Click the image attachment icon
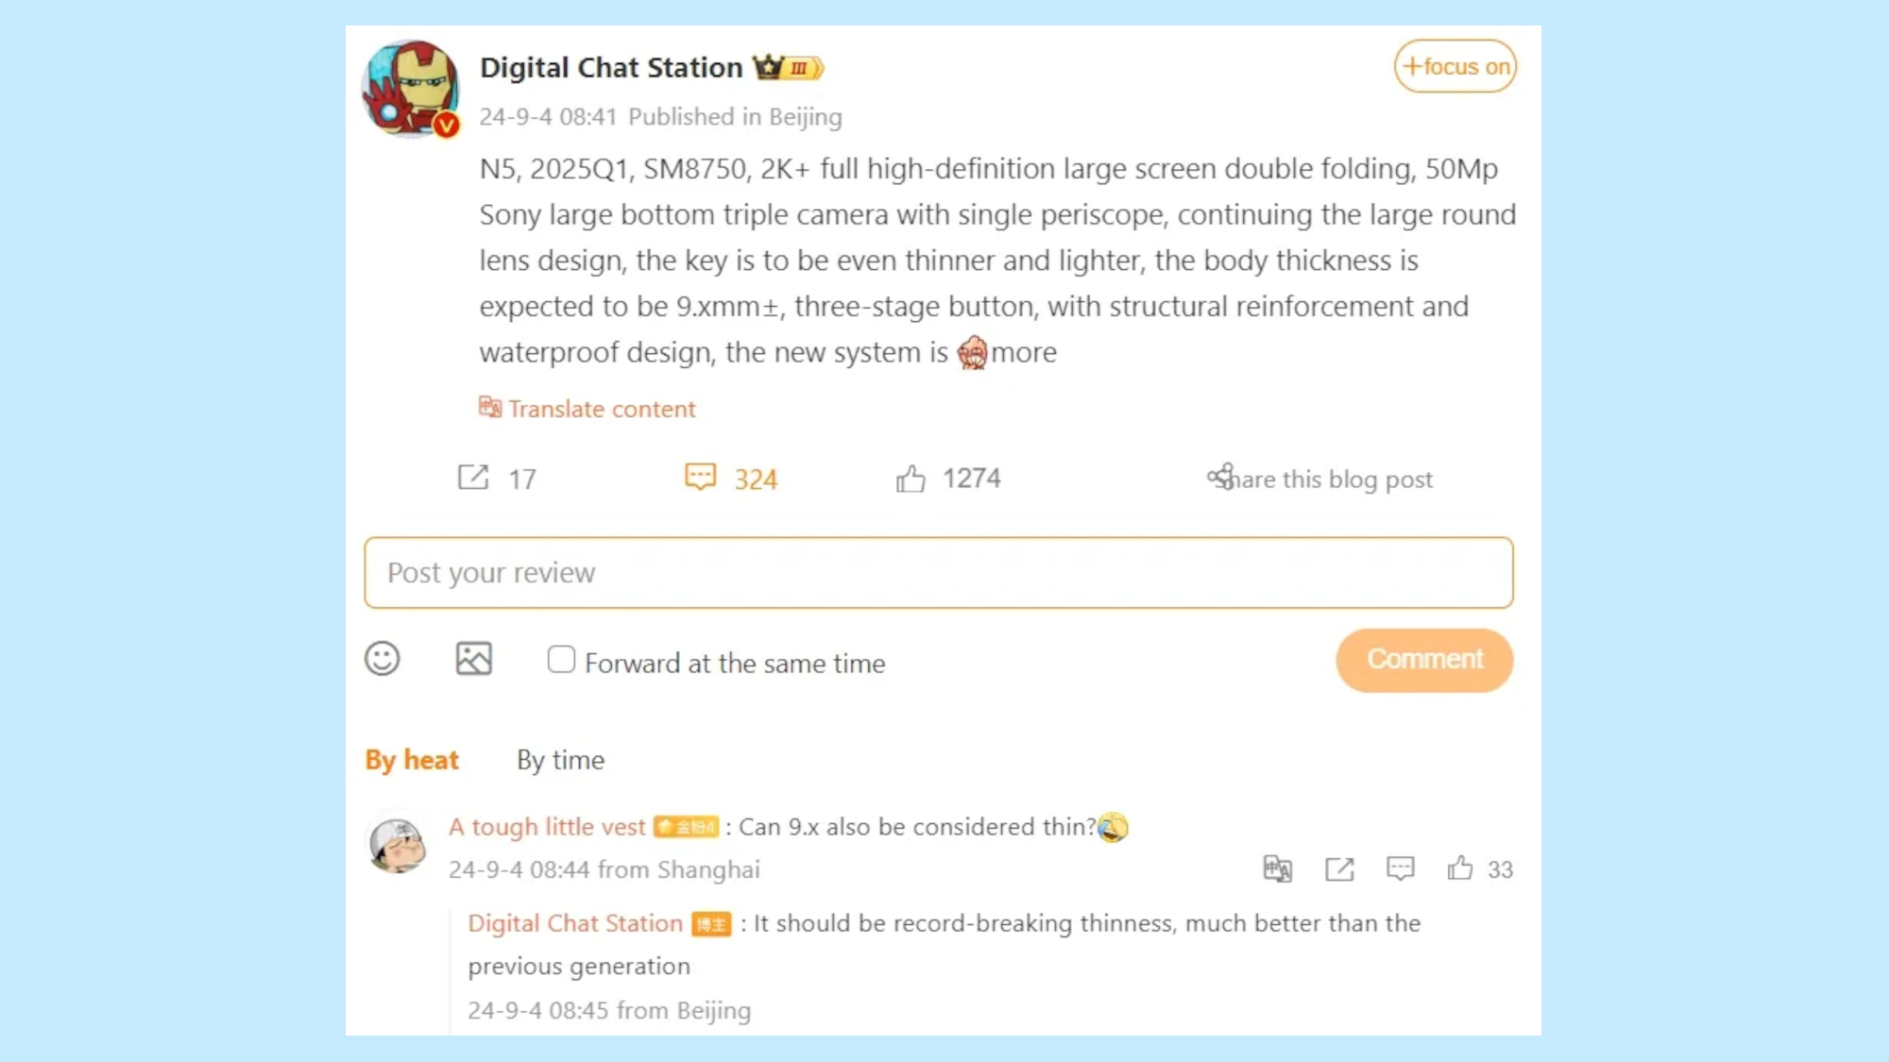This screenshot has width=1889, height=1062. [x=474, y=659]
